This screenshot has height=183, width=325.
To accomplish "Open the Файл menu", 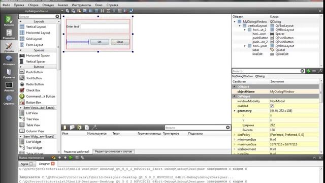I will click(6, 5).
